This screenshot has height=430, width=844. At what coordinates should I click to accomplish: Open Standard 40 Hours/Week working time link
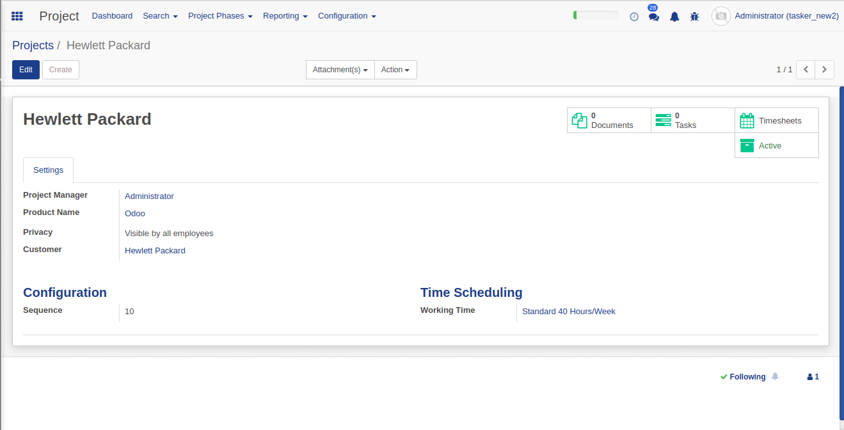pos(569,312)
